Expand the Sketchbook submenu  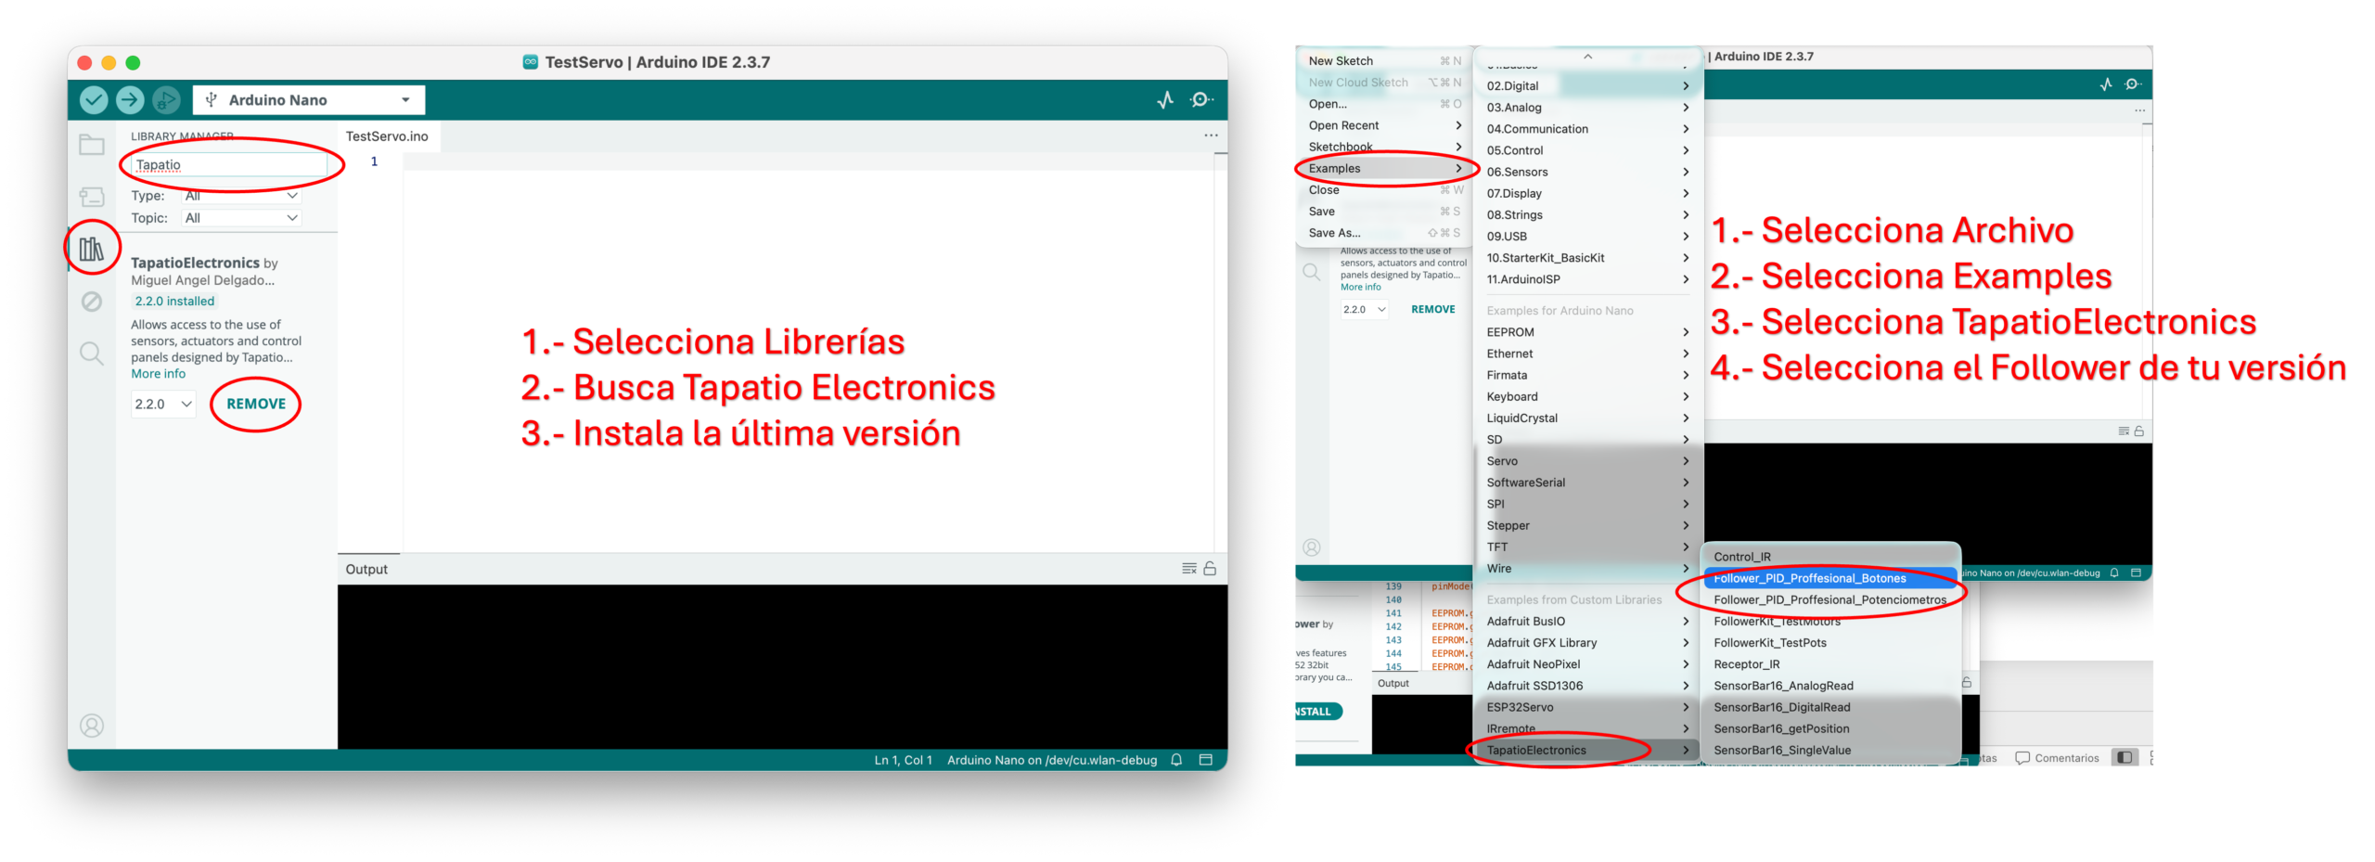click(x=1383, y=147)
